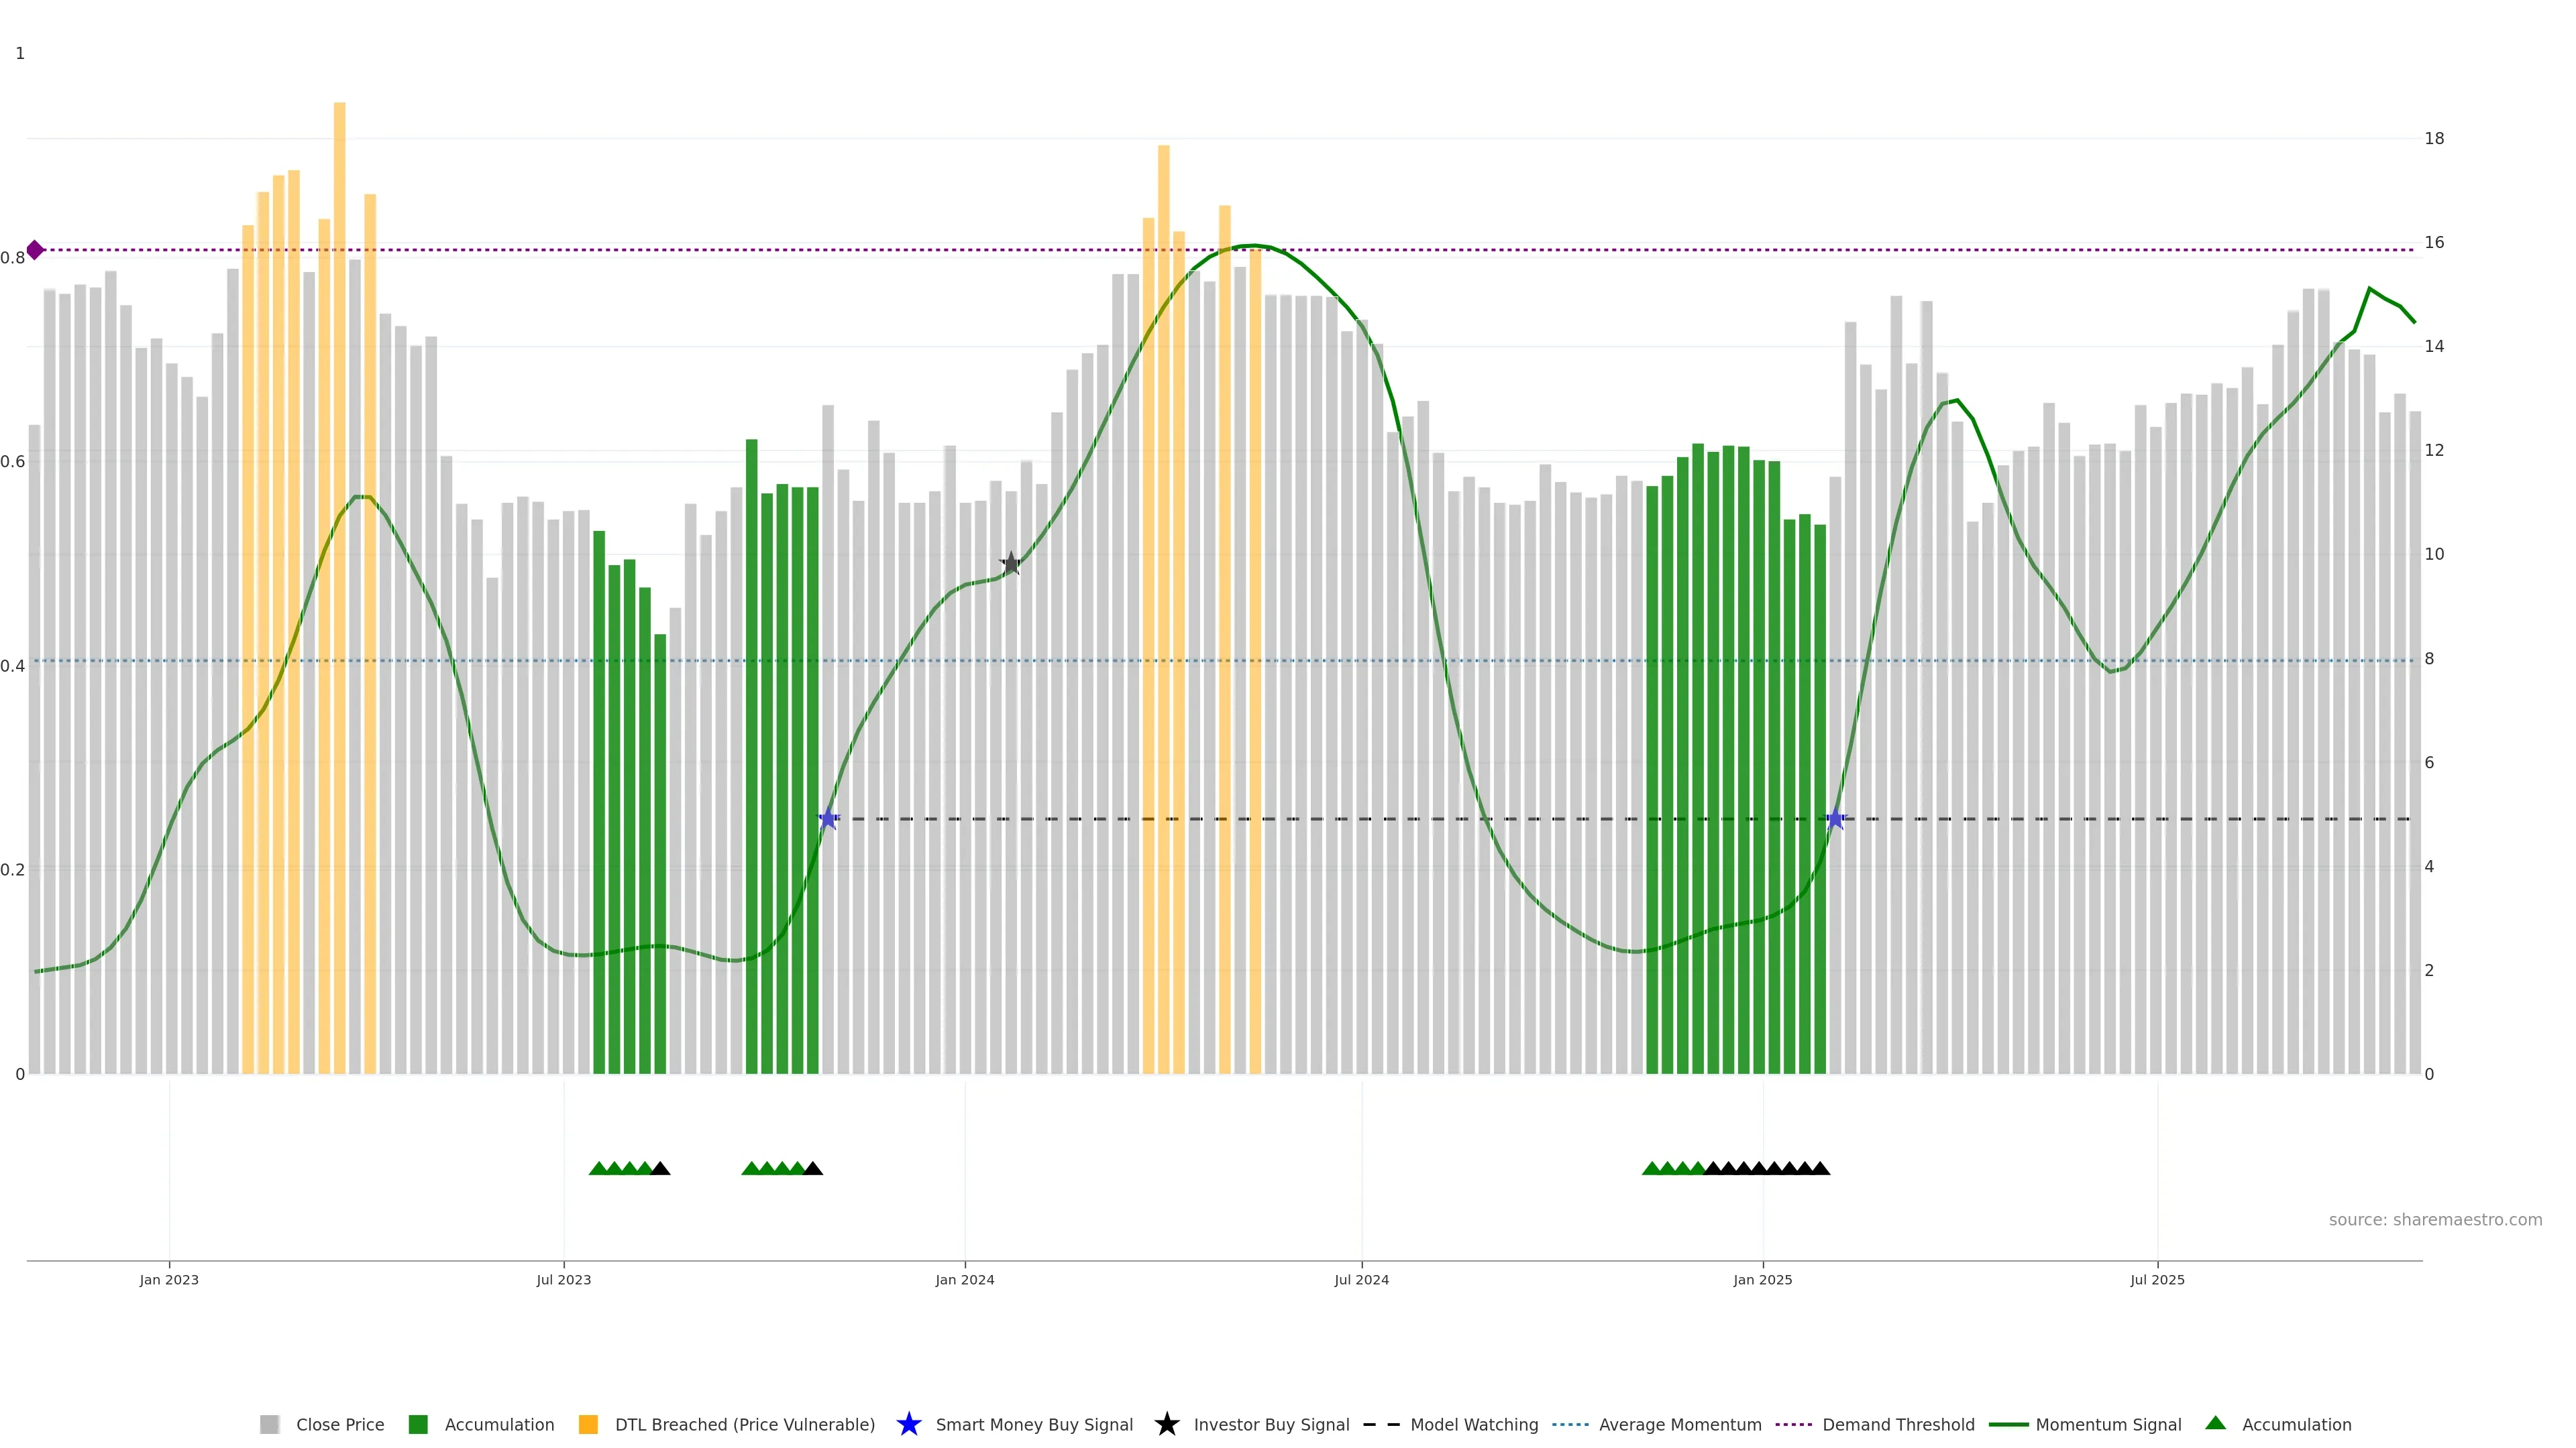
Task: Click the Jul 2025 axis label
Action: [x=2157, y=1279]
